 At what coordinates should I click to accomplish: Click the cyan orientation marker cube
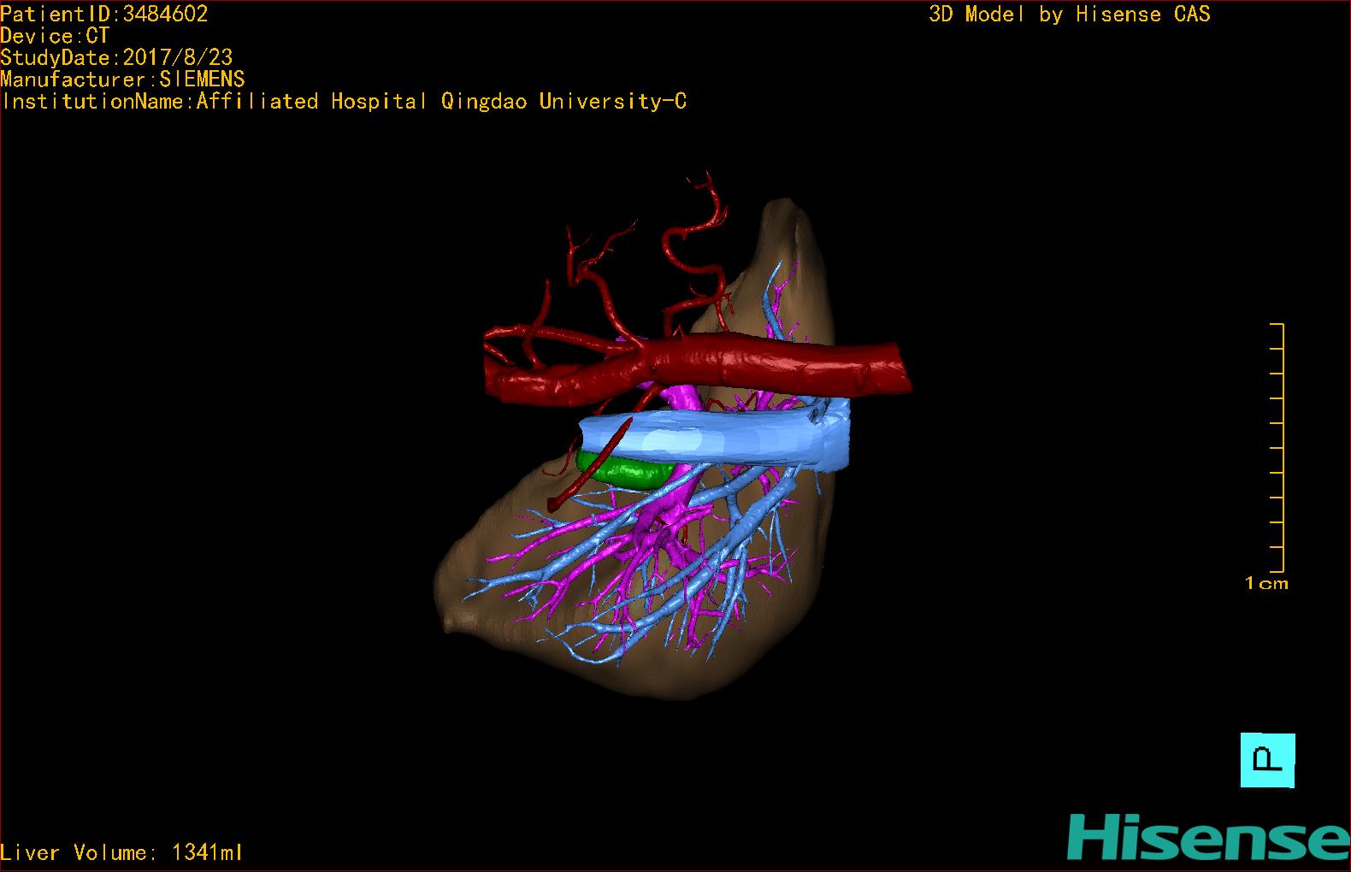(x=1267, y=760)
